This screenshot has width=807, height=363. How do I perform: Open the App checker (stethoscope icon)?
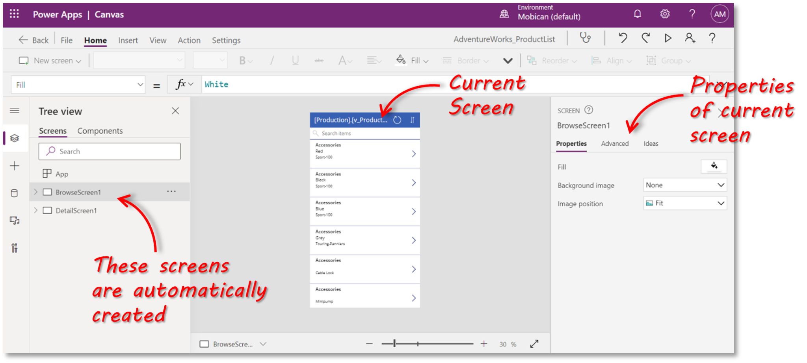click(x=586, y=38)
